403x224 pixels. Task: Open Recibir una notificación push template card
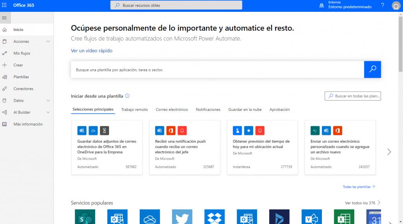185,147
